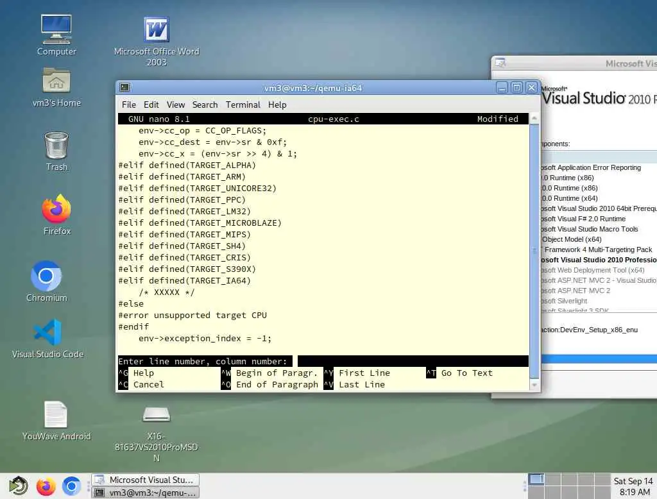Launch Firefox from the taskbar
657x499 pixels.
tap(46, 486)
